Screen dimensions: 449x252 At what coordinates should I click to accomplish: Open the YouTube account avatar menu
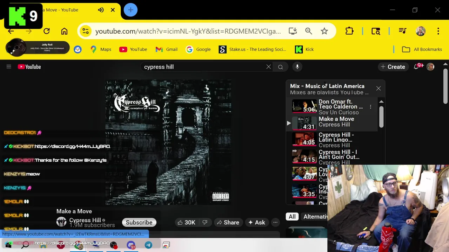pyautogui.click(x=430, y=67)
